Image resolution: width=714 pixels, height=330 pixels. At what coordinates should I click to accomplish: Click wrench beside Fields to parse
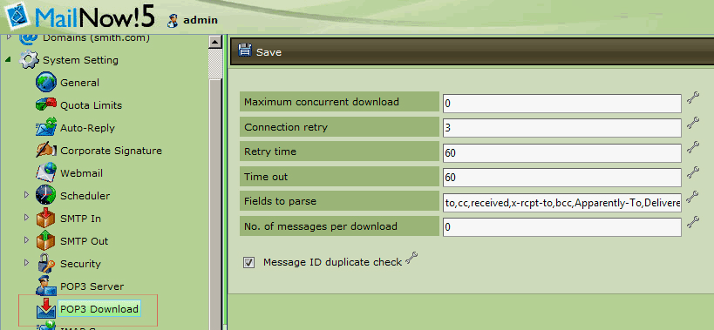click(692, 197)
